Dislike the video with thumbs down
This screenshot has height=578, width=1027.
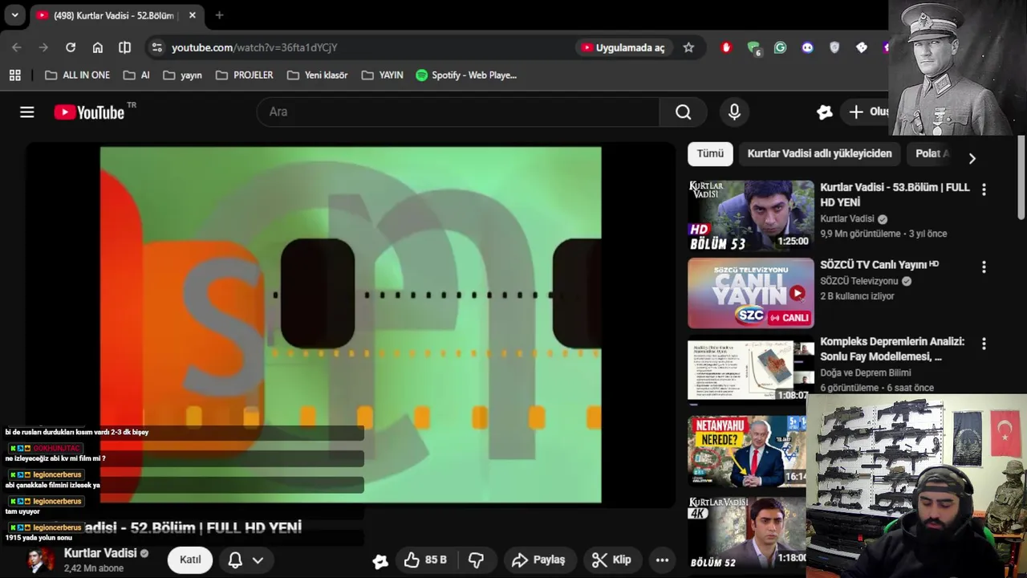click(x=476, y=560)
